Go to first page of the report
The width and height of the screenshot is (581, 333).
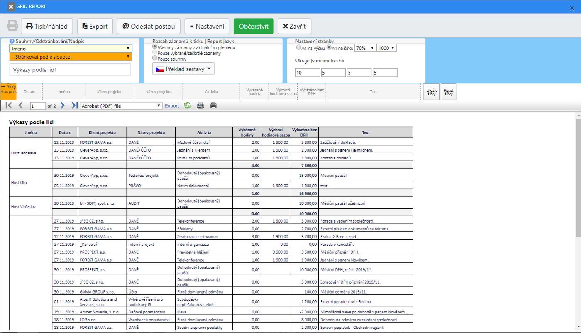click(9, 105)
